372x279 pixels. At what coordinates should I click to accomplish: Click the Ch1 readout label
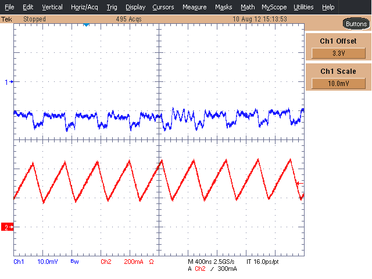click(x=19, y=262)
